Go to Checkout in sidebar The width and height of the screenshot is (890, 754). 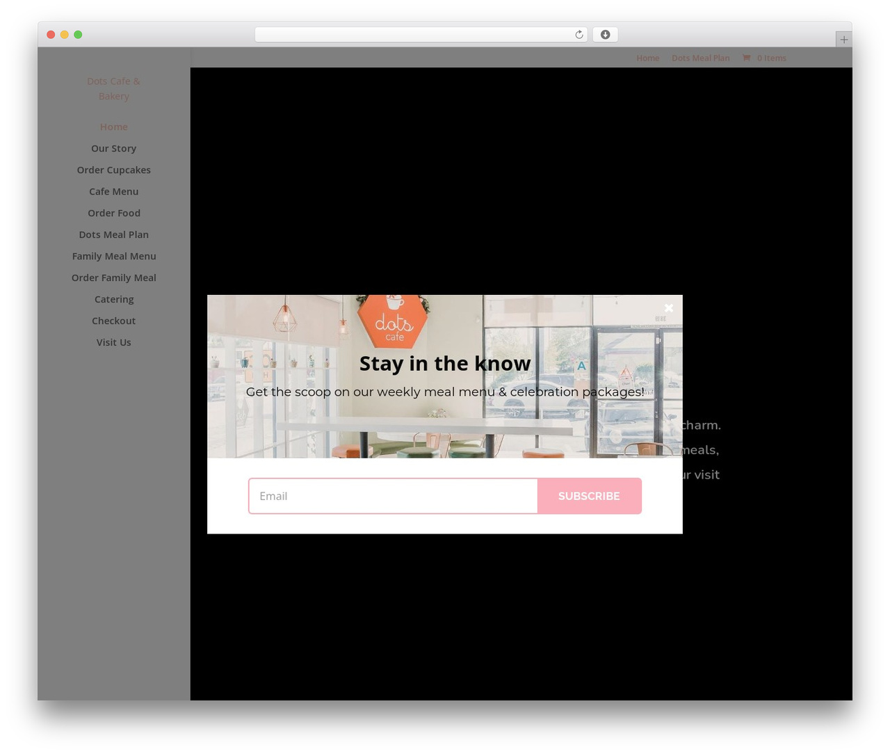point(113,321)
